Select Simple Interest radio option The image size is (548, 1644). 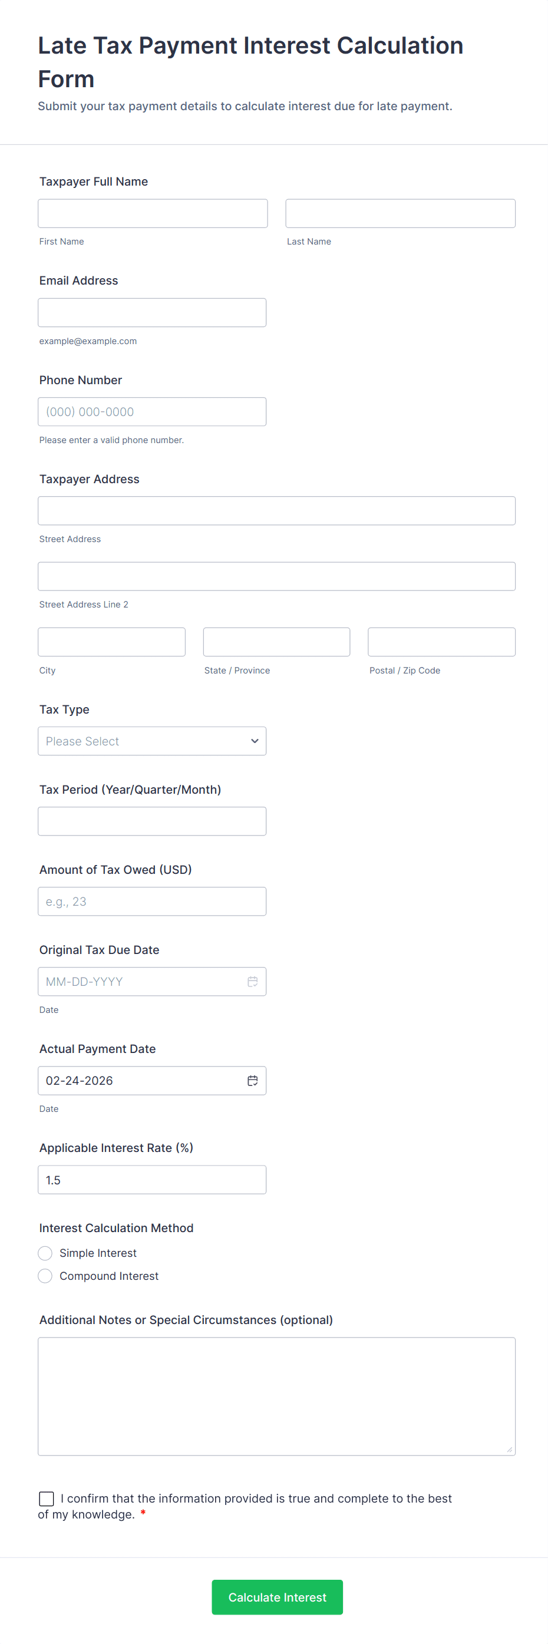(x=45, y=1253)
